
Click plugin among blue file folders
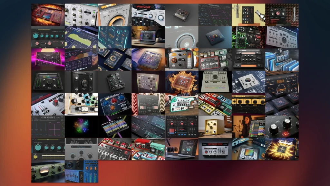pos(282,59)
